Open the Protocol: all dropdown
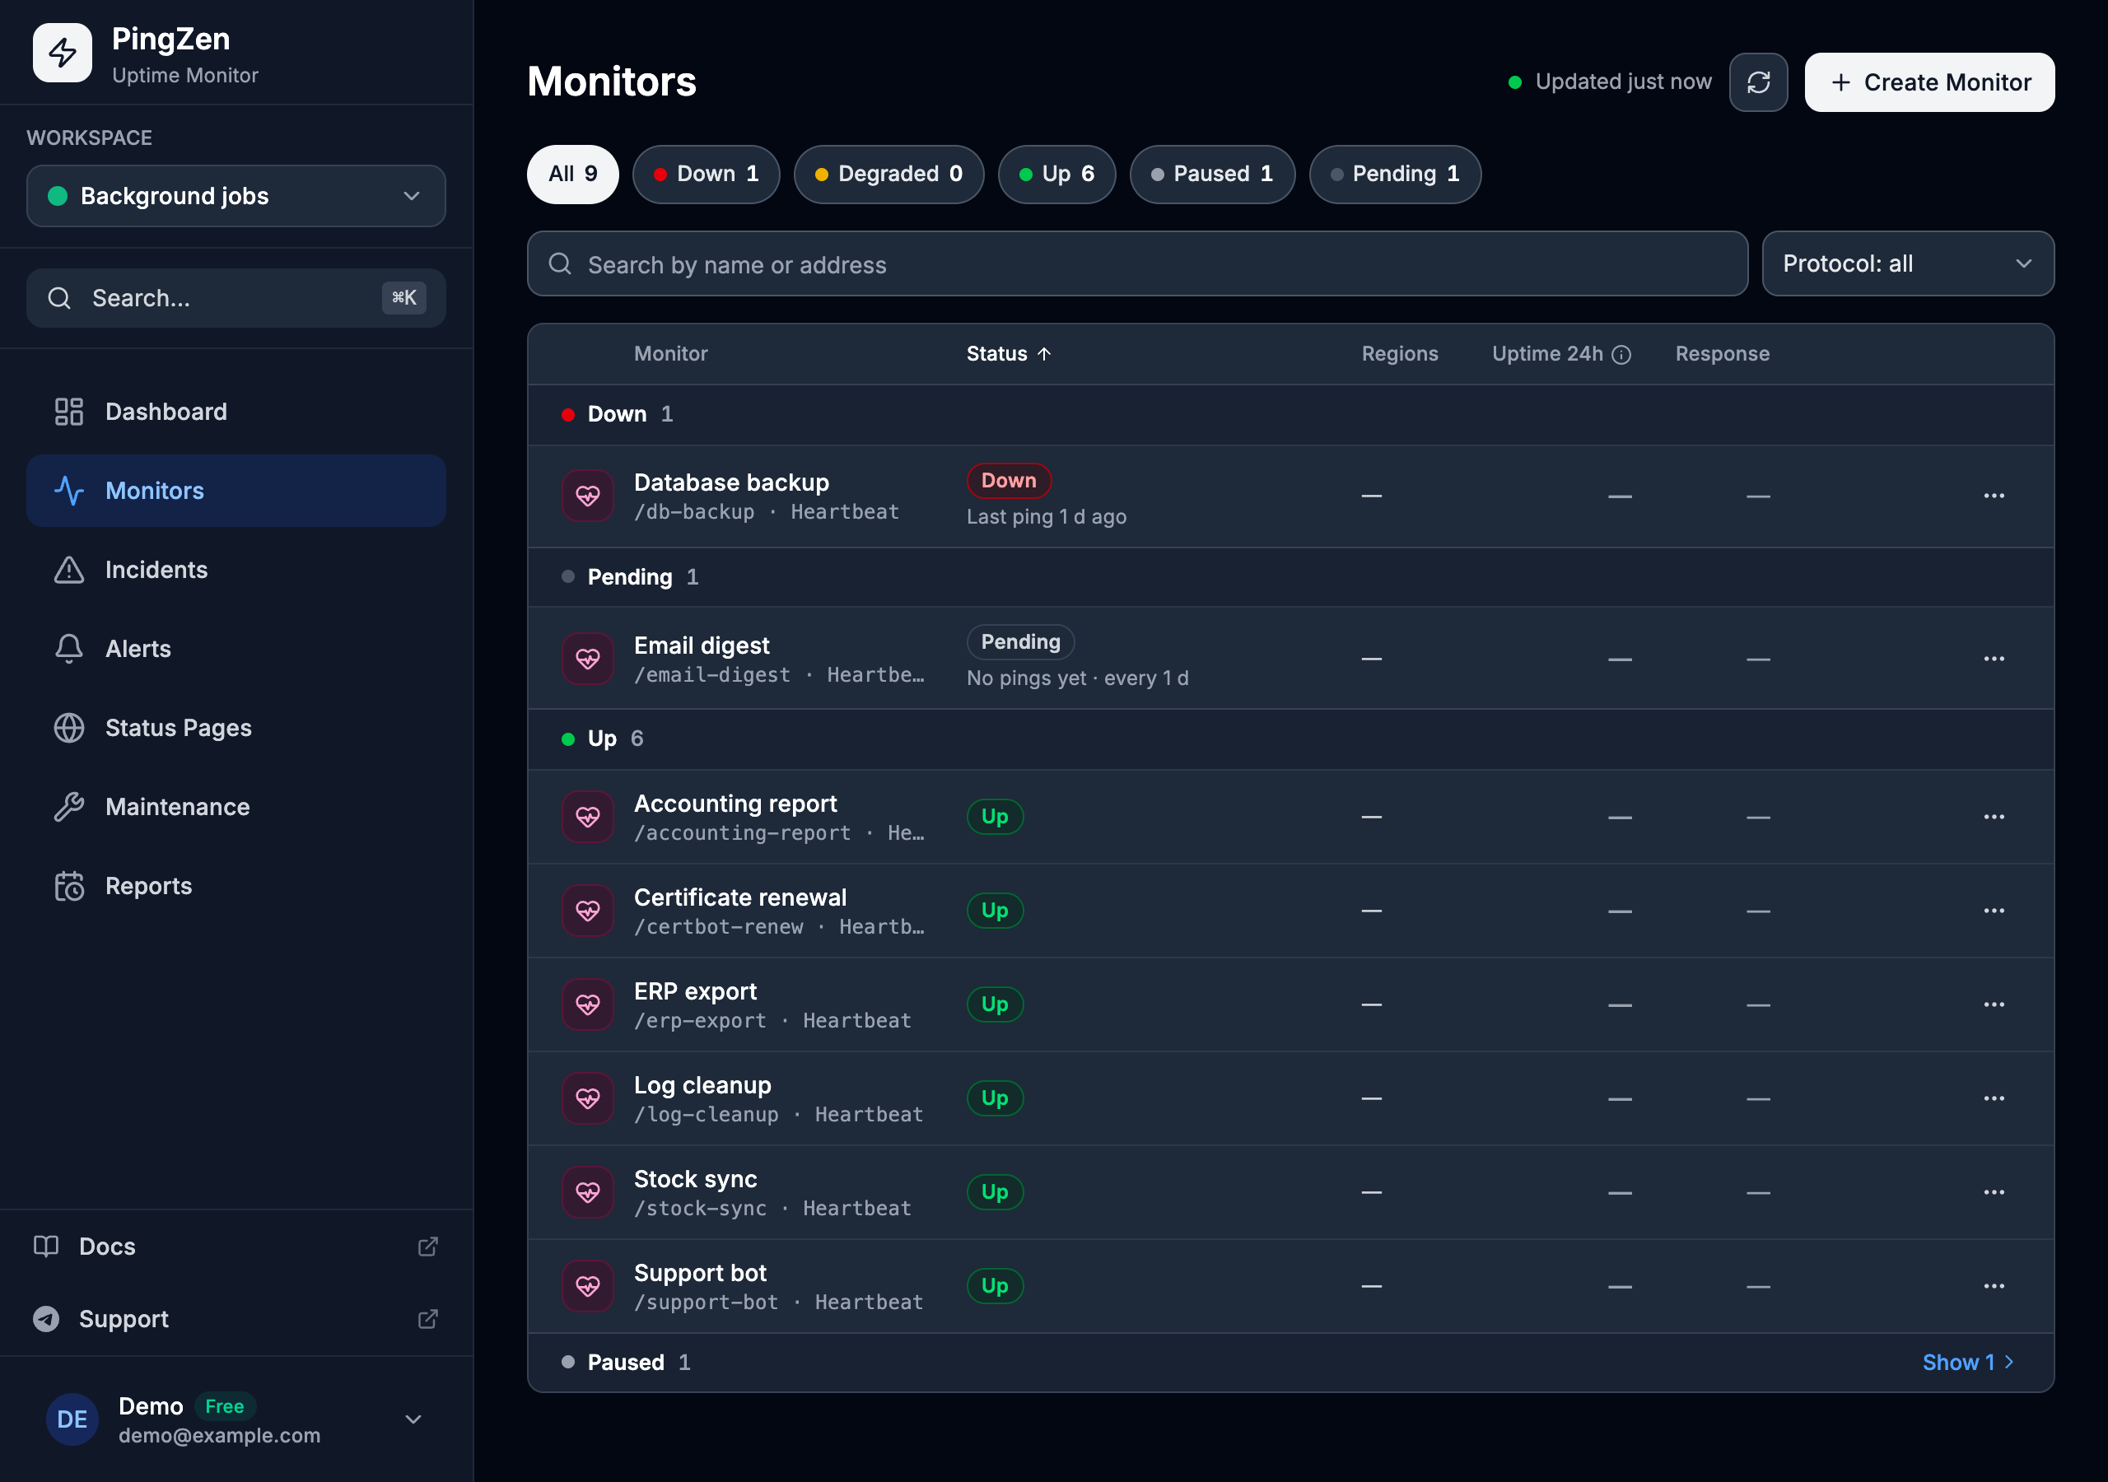 (x=1907, y=263)
